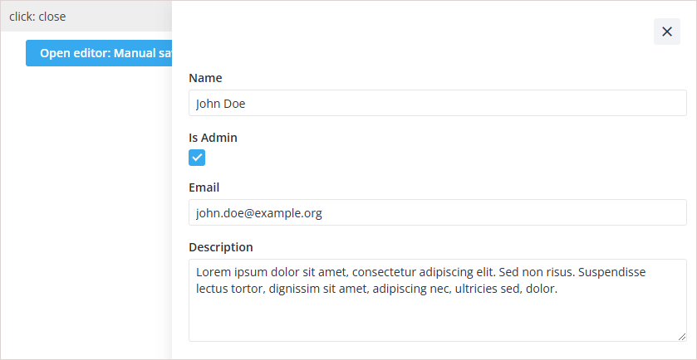697x360 pixels.
Task: Click the "click: close" status text
Action: [37, 17]
